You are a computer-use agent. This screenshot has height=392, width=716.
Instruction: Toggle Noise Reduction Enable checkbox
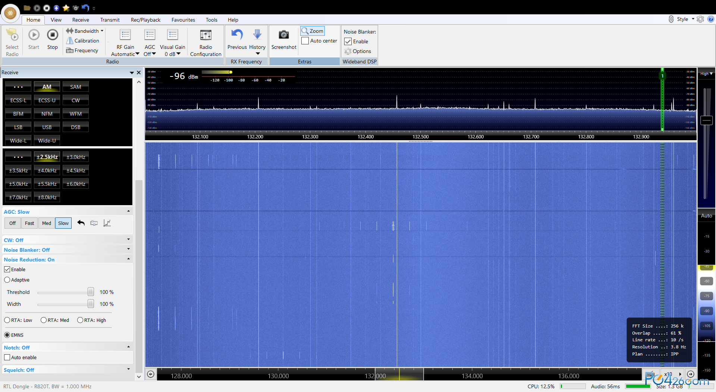click(x=7, y=269)
